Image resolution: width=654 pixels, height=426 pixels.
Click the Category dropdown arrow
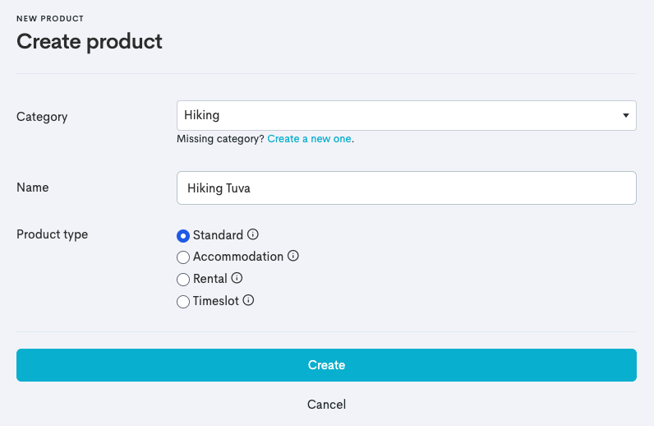[x=626, y=116]
